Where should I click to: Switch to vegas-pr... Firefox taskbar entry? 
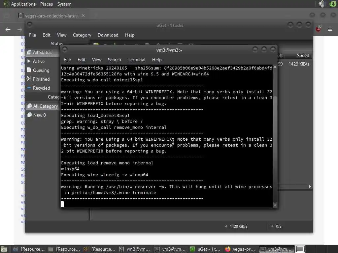241,249
